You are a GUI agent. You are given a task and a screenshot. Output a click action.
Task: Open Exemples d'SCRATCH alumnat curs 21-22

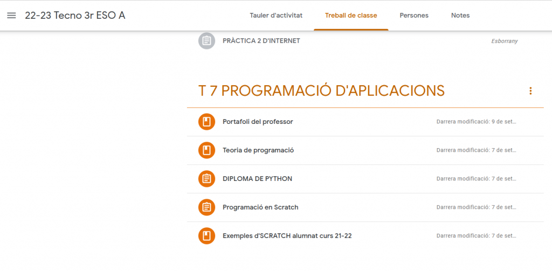[287, 236]
